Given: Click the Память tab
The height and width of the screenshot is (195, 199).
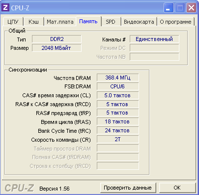Looking at the screenshot, I should (x=88, y=21).
